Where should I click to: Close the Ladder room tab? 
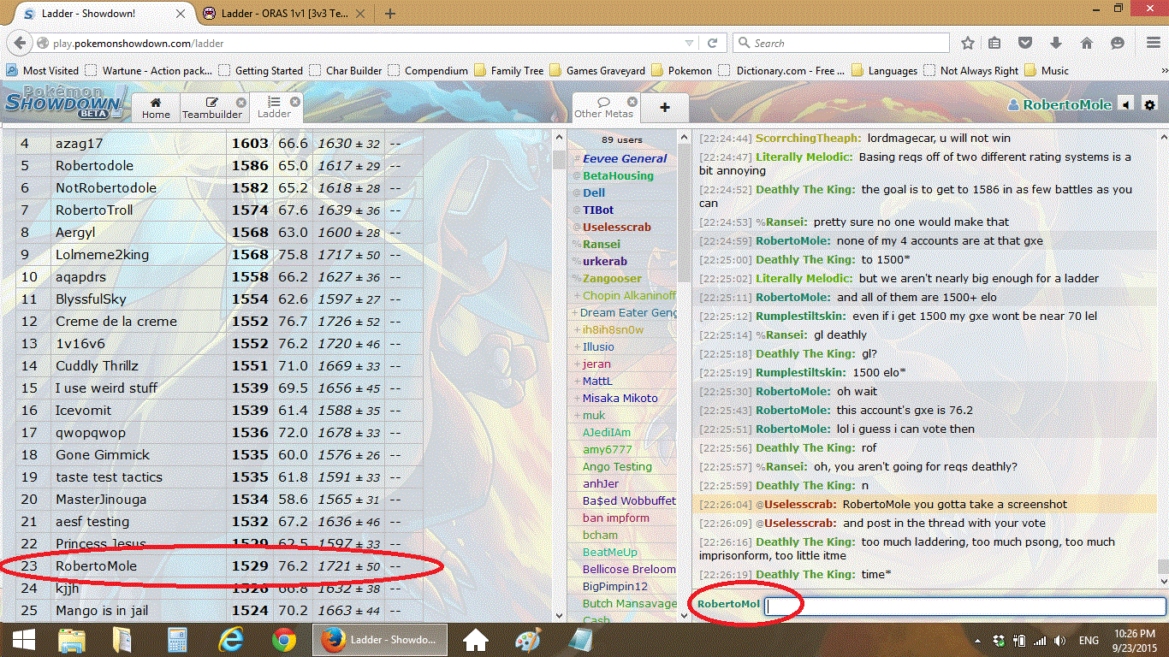[296, 102]
